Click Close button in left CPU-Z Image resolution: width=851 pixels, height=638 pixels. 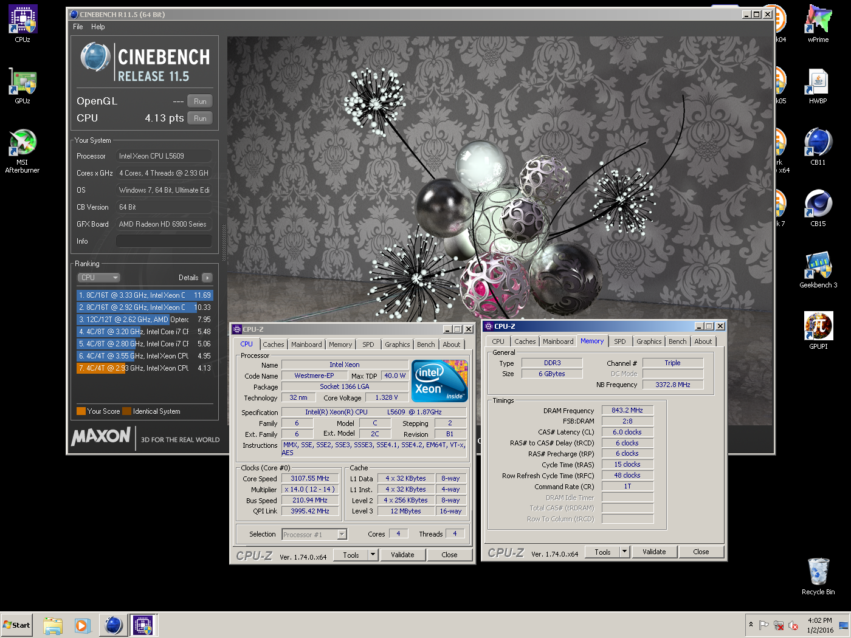click(x=449, y=555)
